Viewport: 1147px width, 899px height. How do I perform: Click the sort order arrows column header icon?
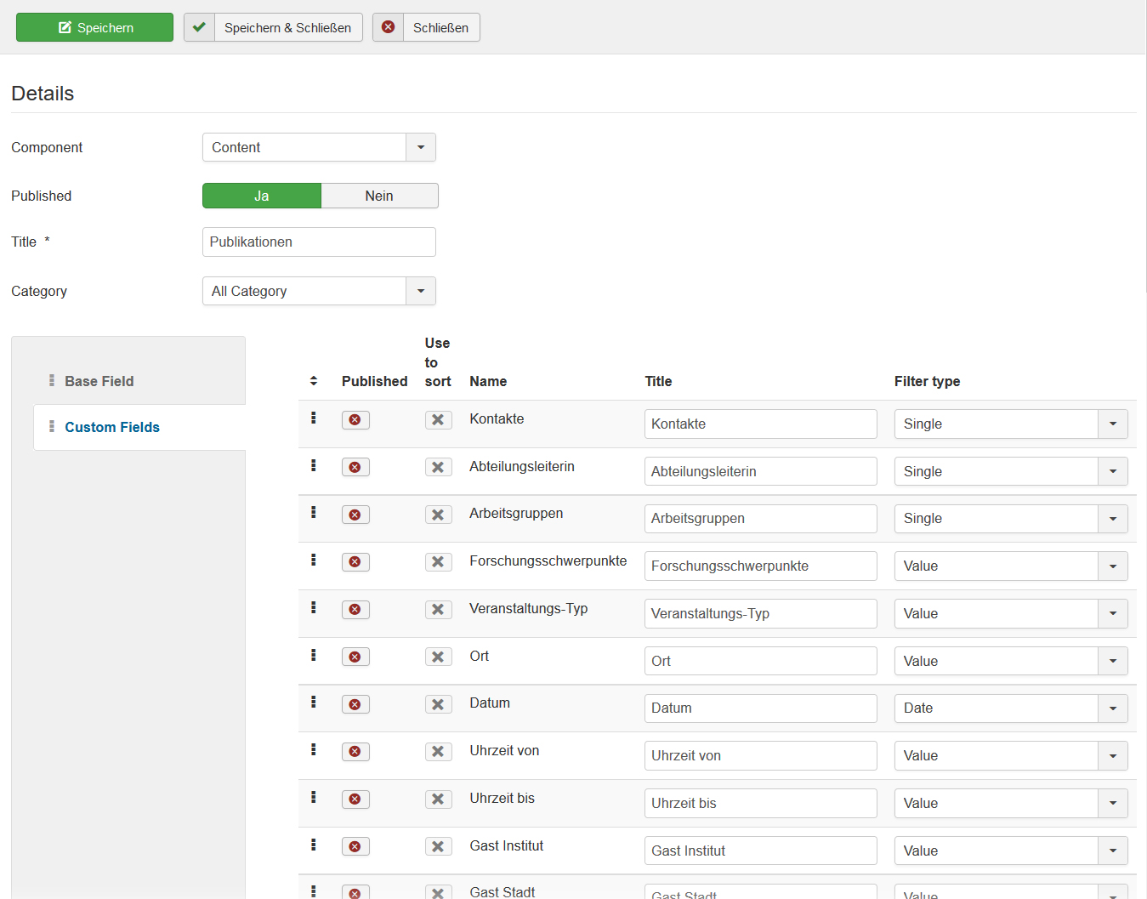point(313,381)
